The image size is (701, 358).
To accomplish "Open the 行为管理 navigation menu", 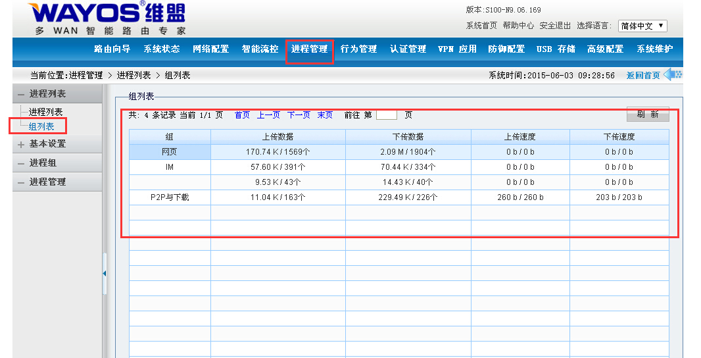I will click(358, 49).
